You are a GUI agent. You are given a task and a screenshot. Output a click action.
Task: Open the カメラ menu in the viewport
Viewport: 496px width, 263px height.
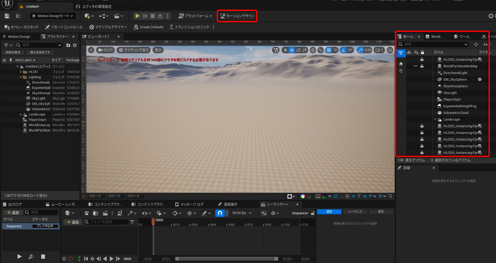[105, 50]
